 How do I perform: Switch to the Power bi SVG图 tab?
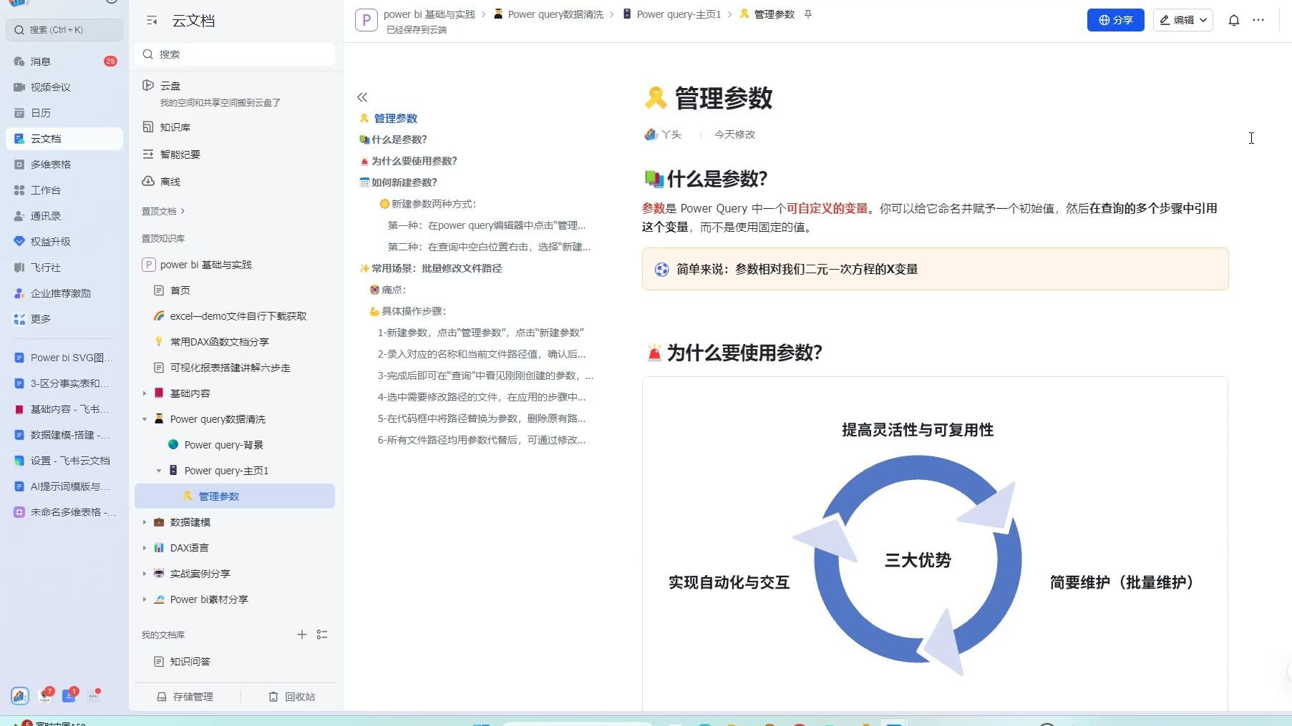tap(64, 358)
